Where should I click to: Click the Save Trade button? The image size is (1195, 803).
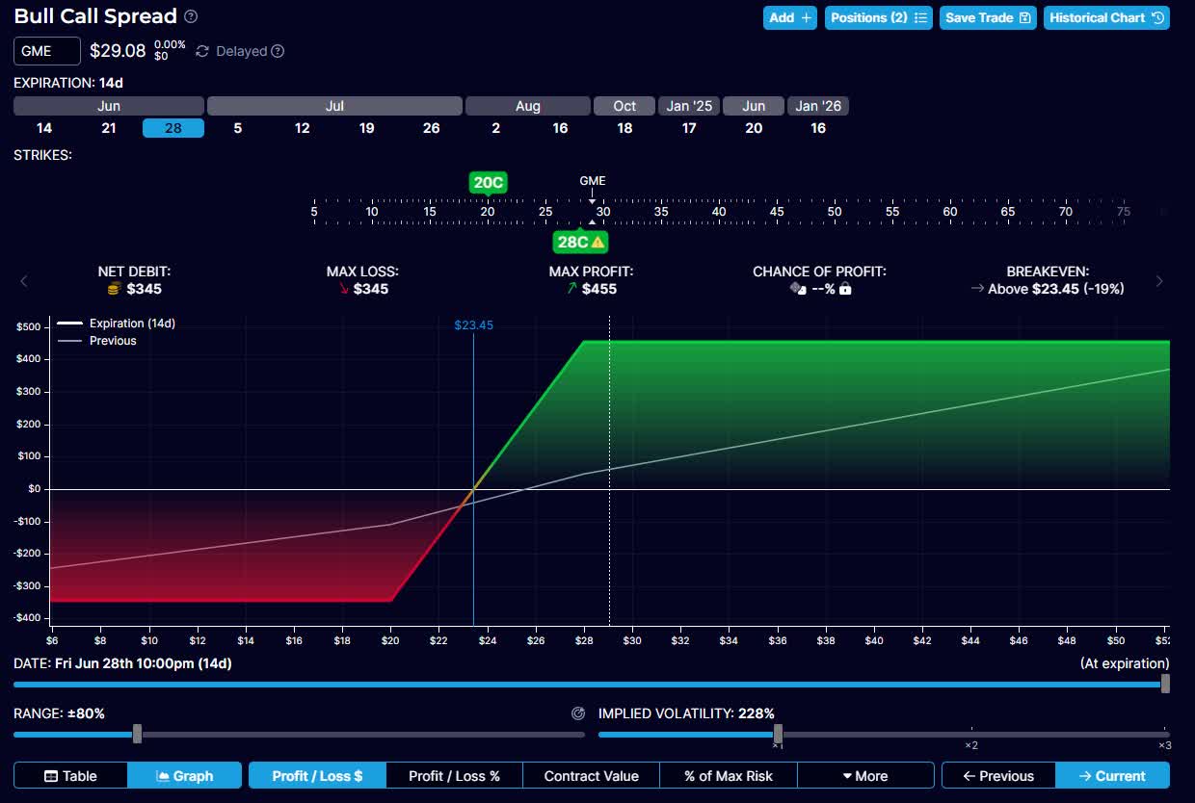pos(988,17)
